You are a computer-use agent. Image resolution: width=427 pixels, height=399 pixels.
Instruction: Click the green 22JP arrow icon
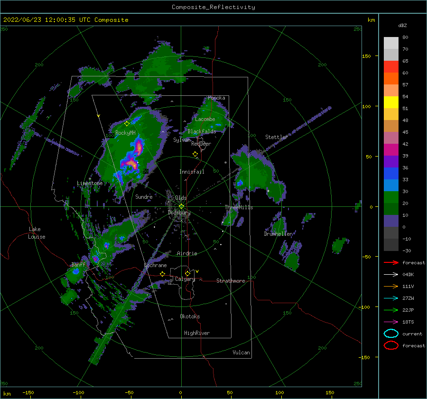click(x=391, y=310)
